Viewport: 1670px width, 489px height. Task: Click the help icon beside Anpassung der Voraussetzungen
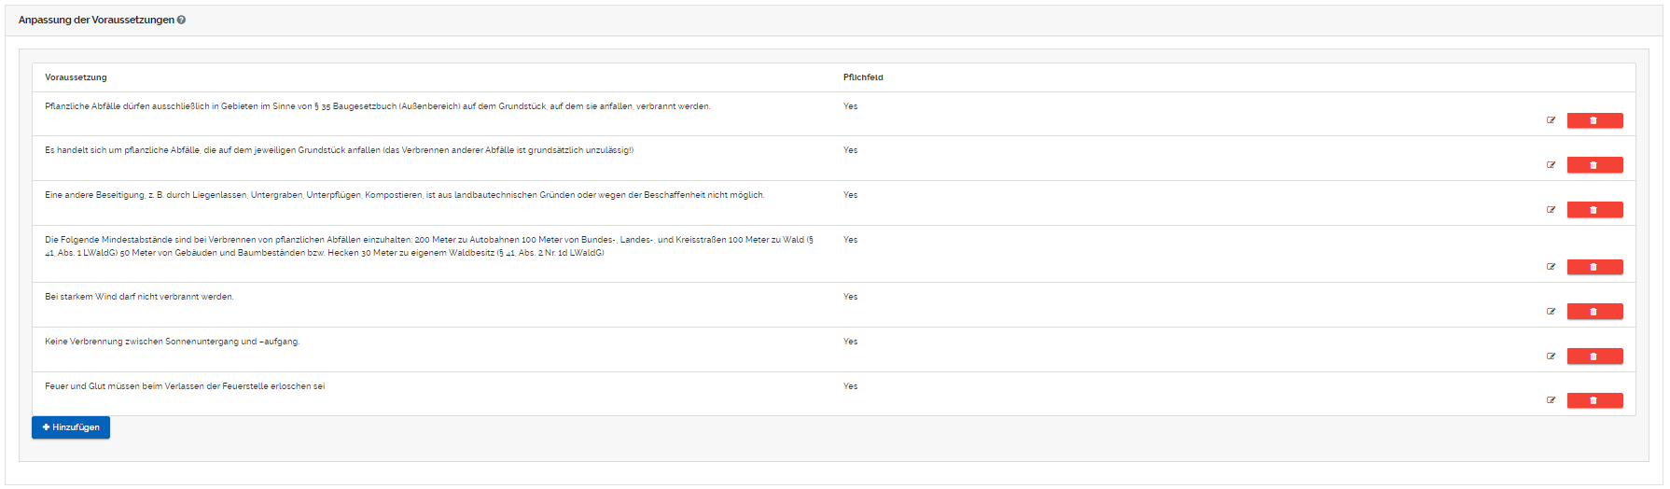coord(181,20)
